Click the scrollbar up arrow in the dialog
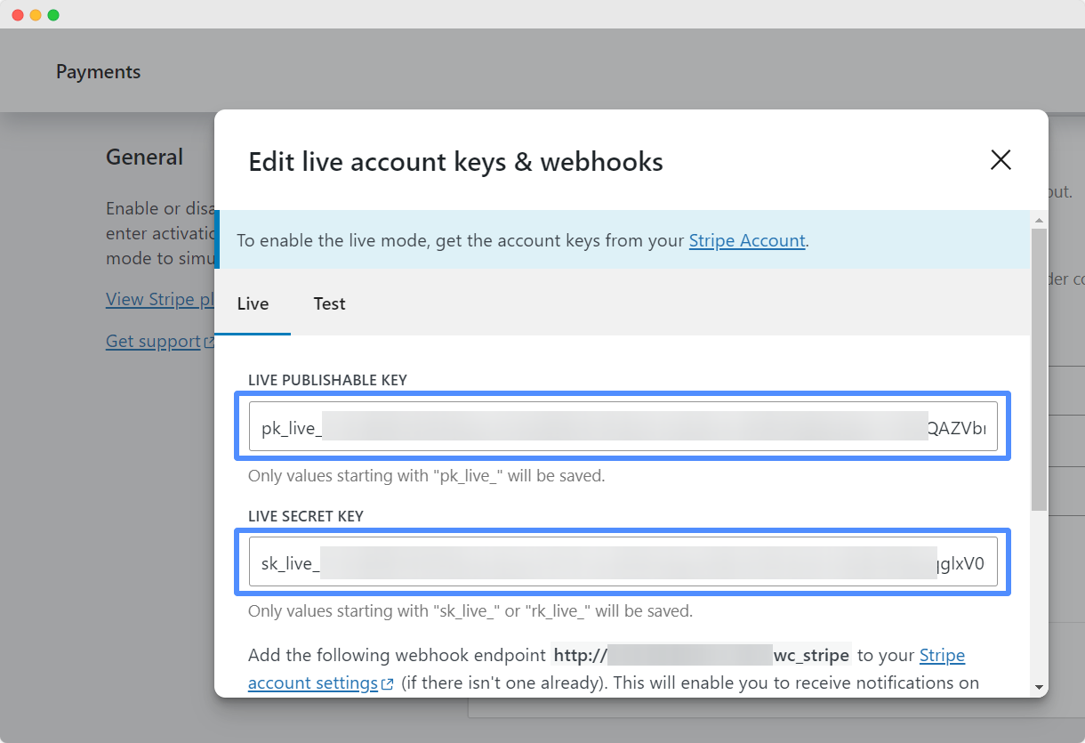Screen dimensions: 1085x743 pos(1038,220)
